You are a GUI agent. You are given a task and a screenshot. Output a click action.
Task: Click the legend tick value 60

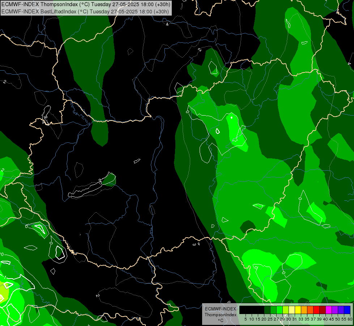click(x=350, y=319)
